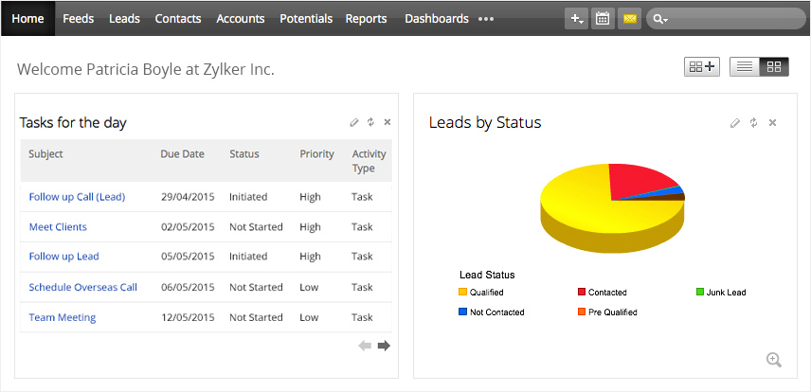811x392 pixels.
Task: Click due date 06/05/2015 cell
Action: [x=188, y=287]
